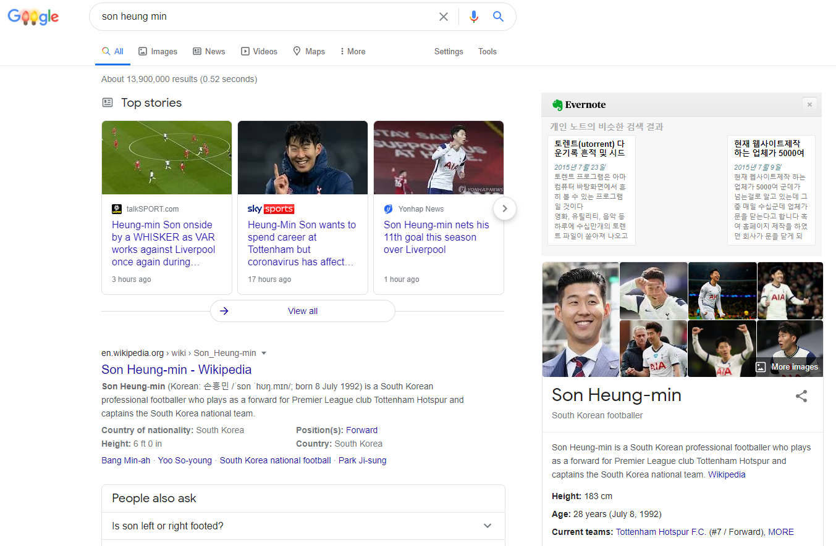The image size is (836, 546).
Task: Follow the Forward position link
Action: click(361, 430)
